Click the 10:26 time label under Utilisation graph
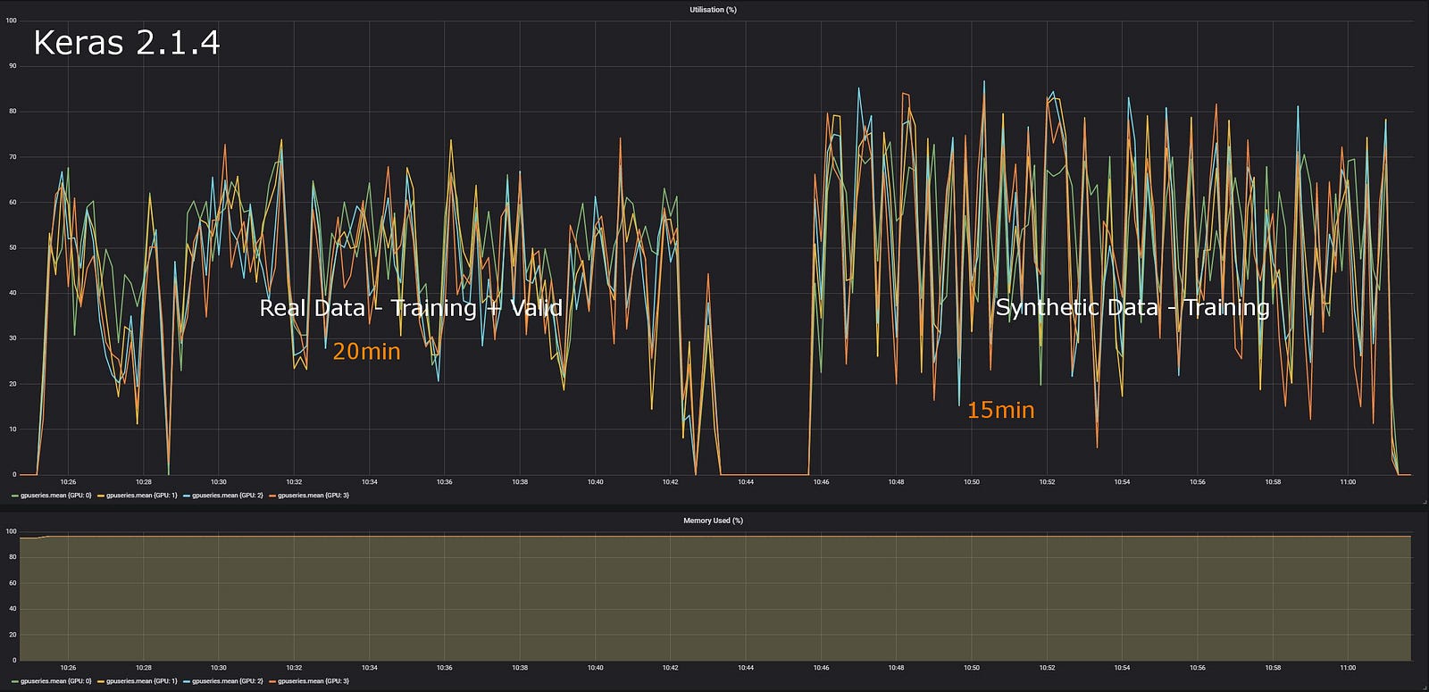 [x=68, y=482]
